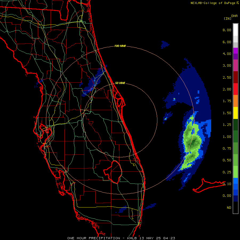Click the 4.00 legend value
The image size is (240, 240).
coord(227,54)
